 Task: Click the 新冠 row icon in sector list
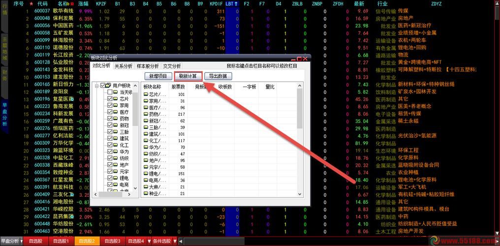tap(146, 121)
